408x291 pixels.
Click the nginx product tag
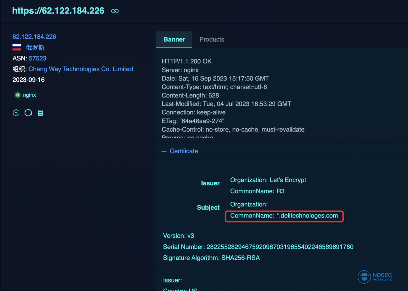tap(26, 95)
